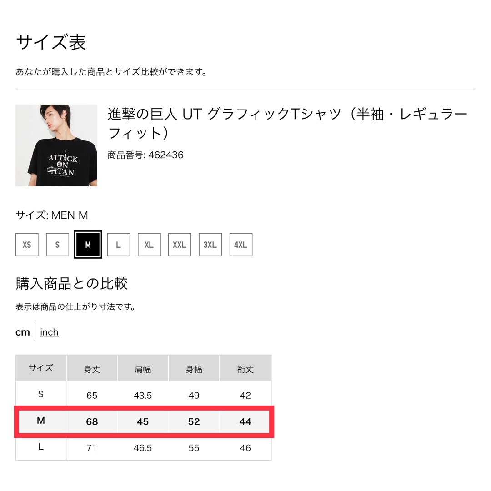Click the selected M size button
Screen dimensions: 491x491
pos(88,245)
